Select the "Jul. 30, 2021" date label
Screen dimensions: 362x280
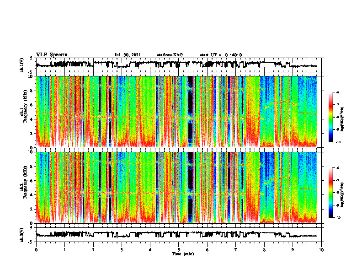pyautogui.click(x=128, y=55)
